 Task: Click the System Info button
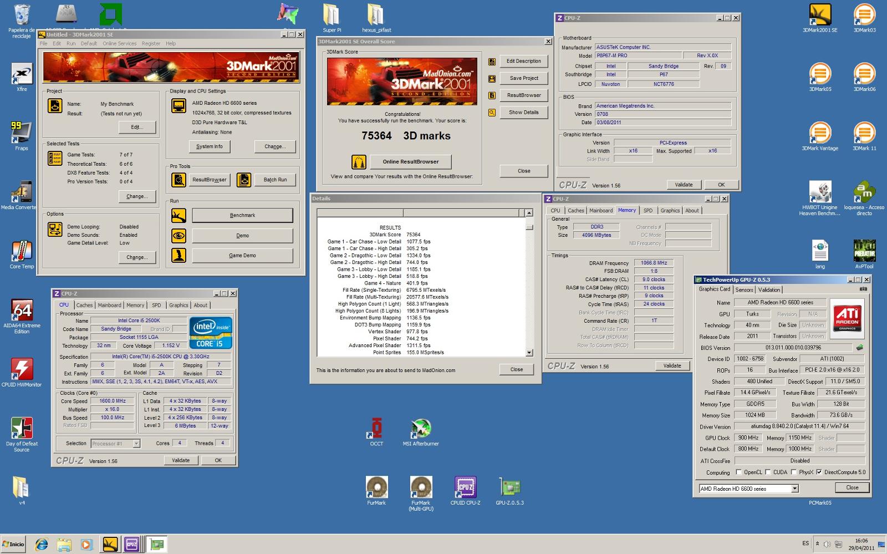point(210,146)
